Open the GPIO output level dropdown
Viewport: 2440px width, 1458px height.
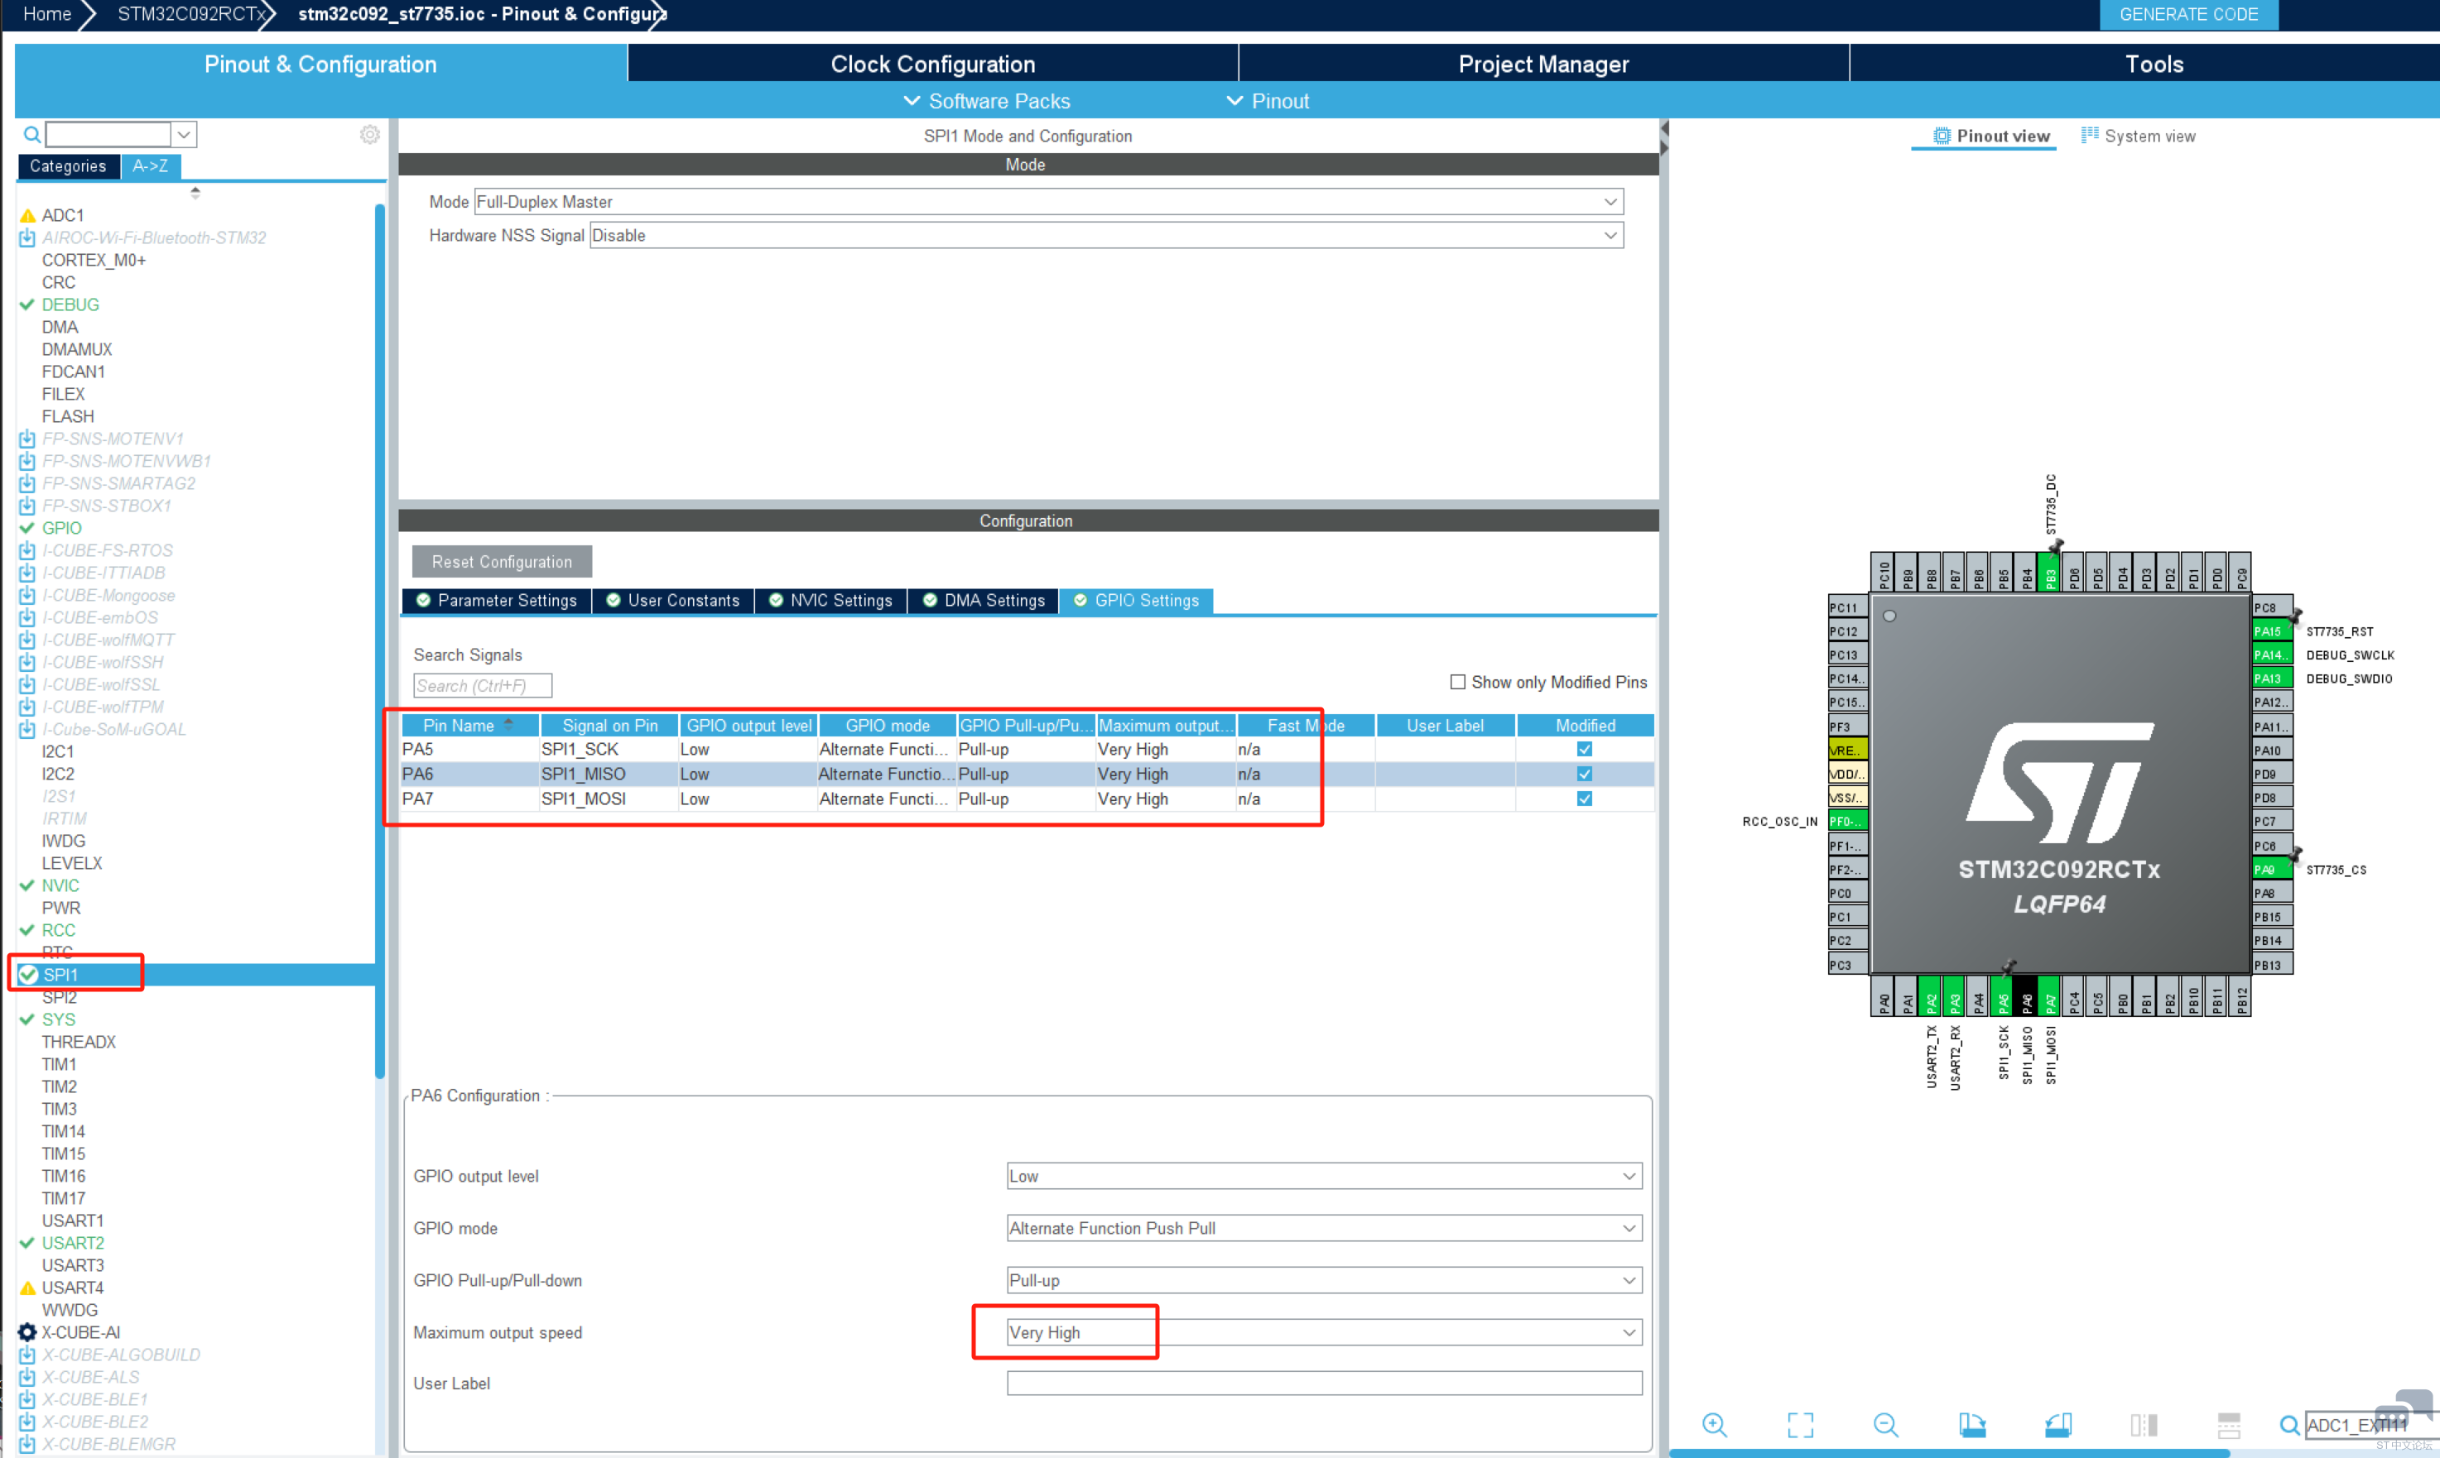coord(1324,1176)
